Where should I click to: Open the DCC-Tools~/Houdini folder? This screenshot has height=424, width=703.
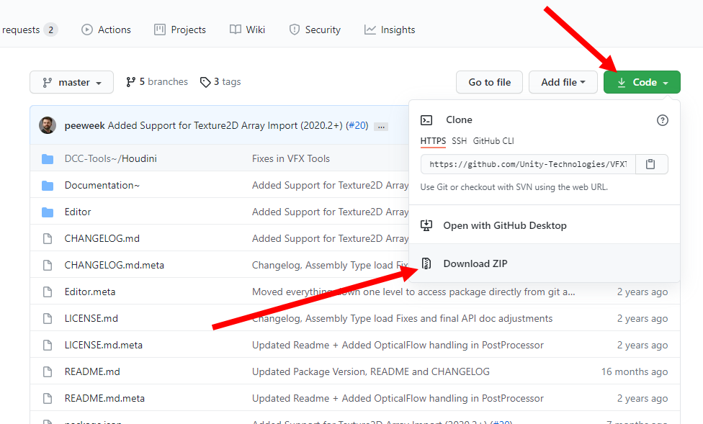(111, 158)
